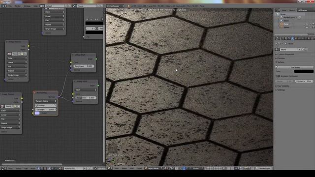Add a new screen layout next to Default

pyautogui.click(x=66, y=6)
